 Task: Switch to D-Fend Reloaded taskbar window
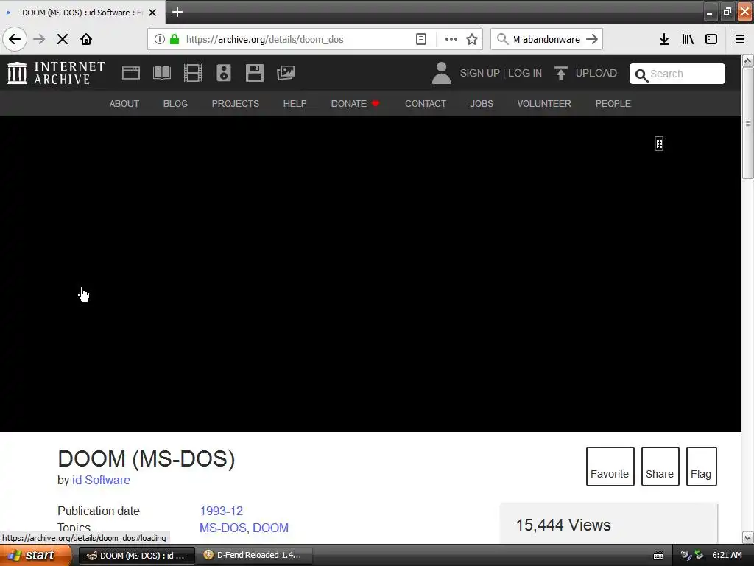click(x=254, y=555)
